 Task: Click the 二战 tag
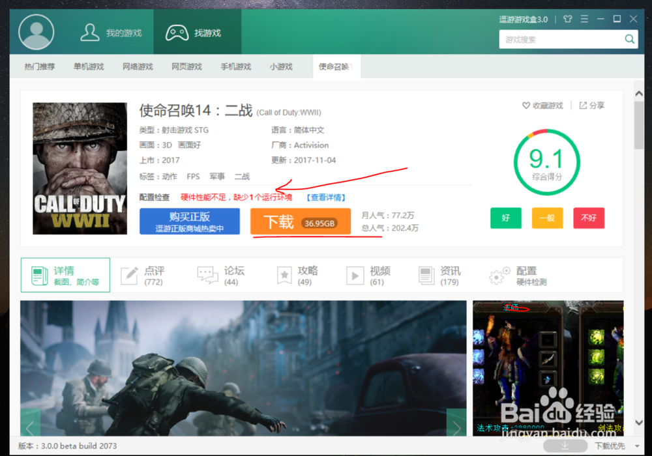point(242,177)
